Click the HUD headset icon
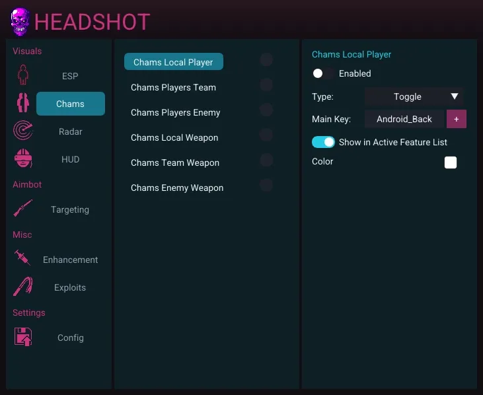 pyautogui.click(x=23, y=159)
